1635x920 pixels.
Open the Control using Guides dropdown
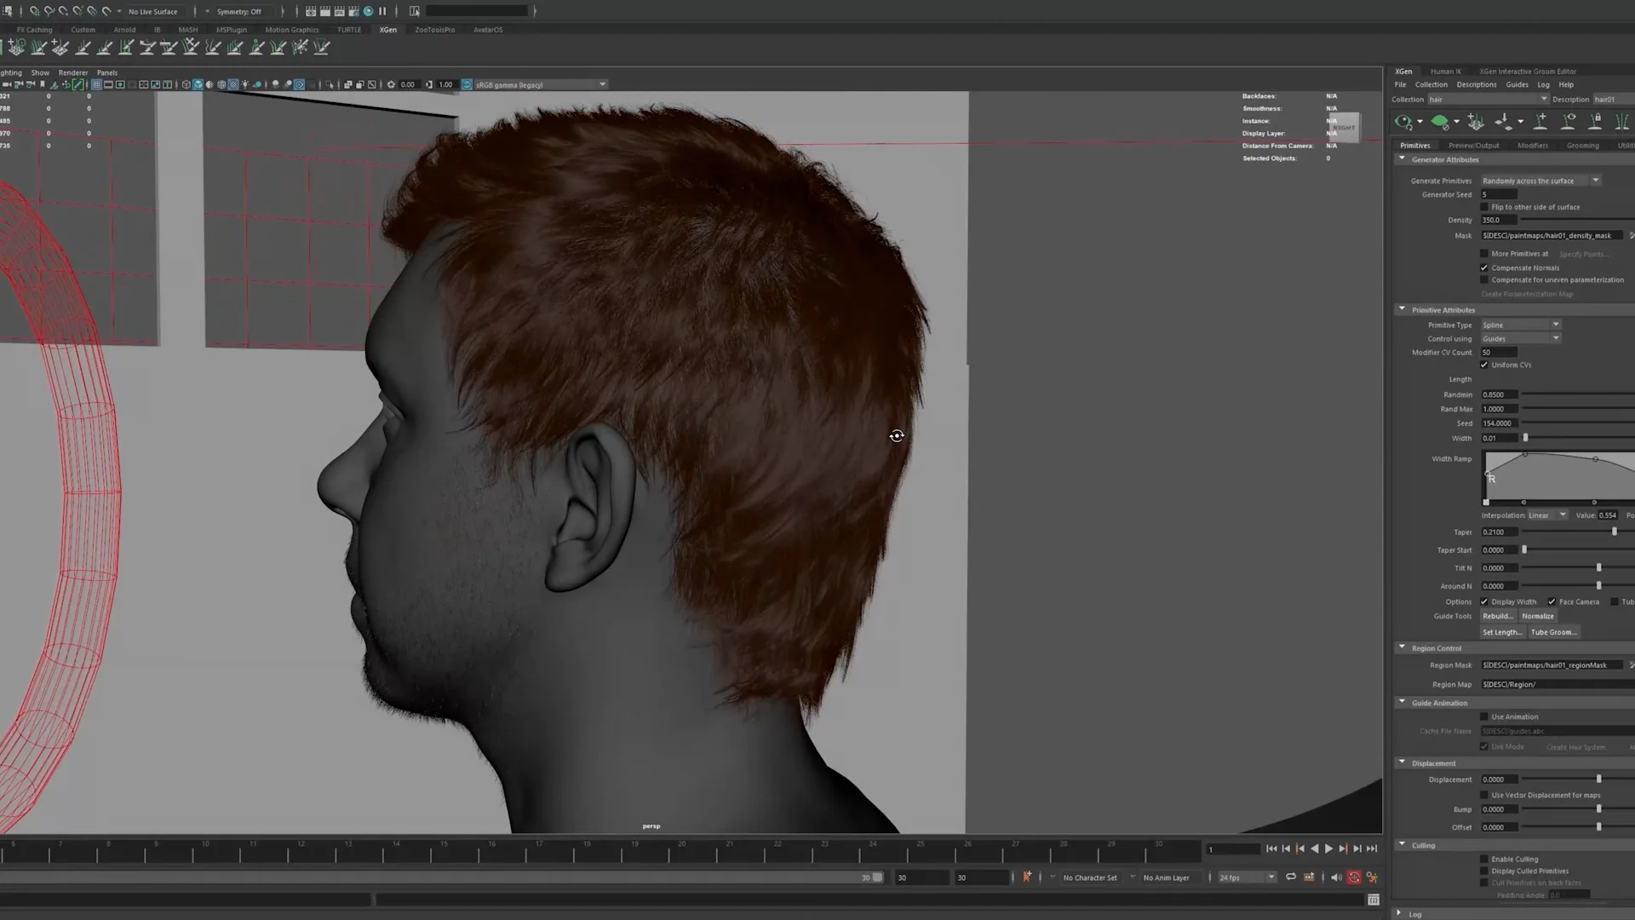click(1521, 338)
